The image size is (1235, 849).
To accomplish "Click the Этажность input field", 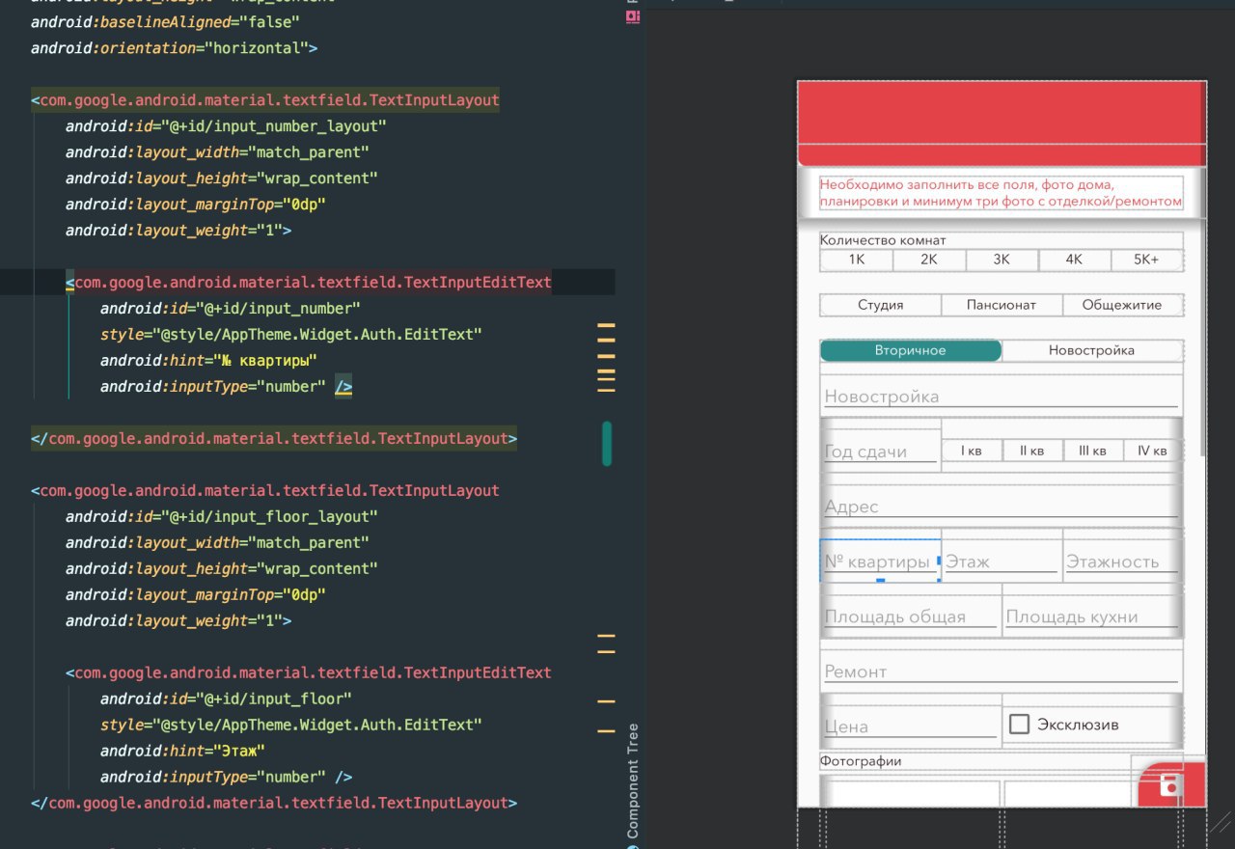I will click(1122, 561).
